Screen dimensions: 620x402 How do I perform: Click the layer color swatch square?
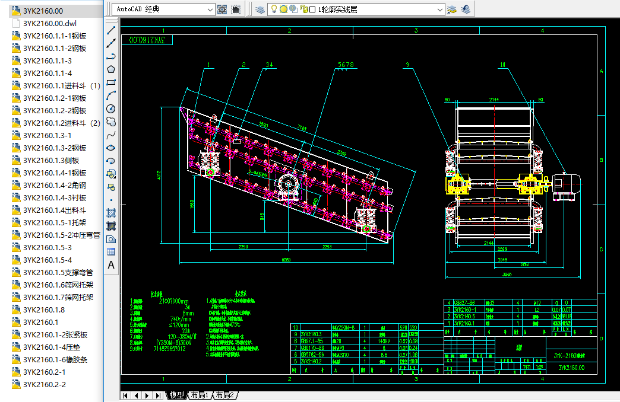tap(312, 9)
